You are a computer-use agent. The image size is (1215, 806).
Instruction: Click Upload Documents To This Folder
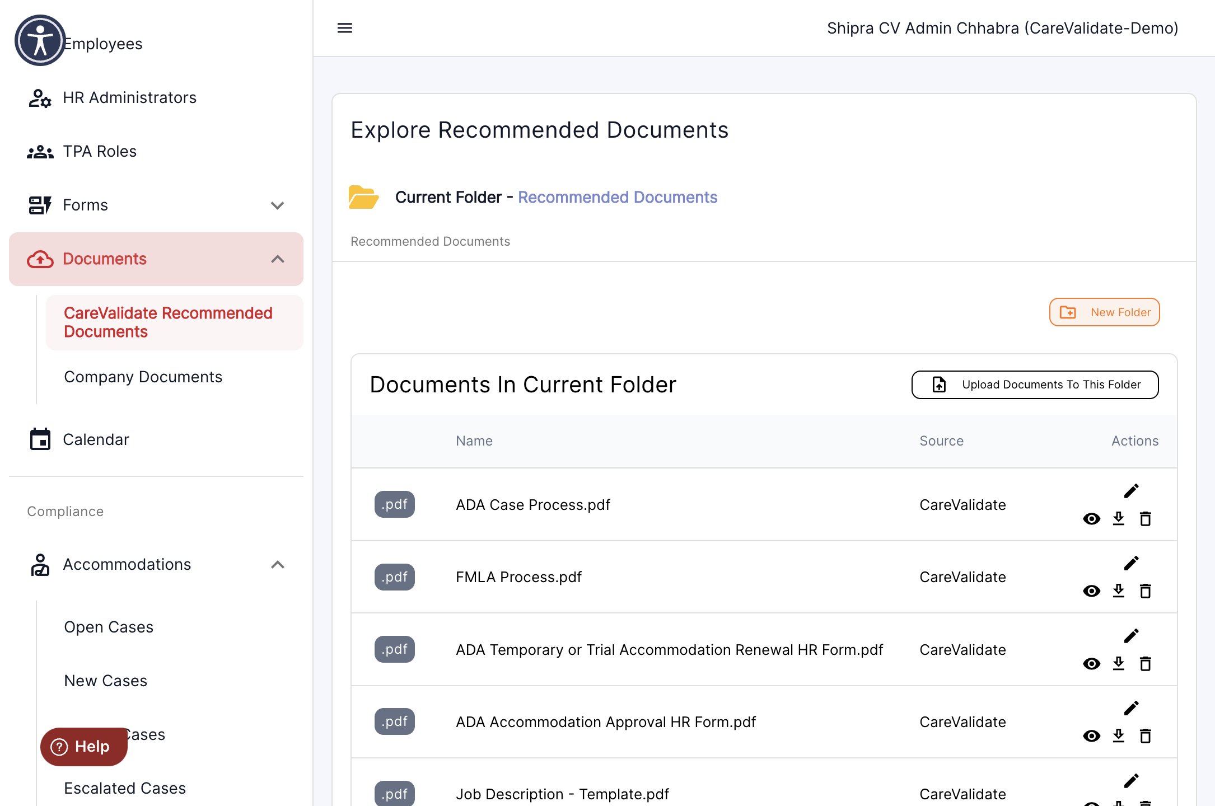click(1035, 385)
